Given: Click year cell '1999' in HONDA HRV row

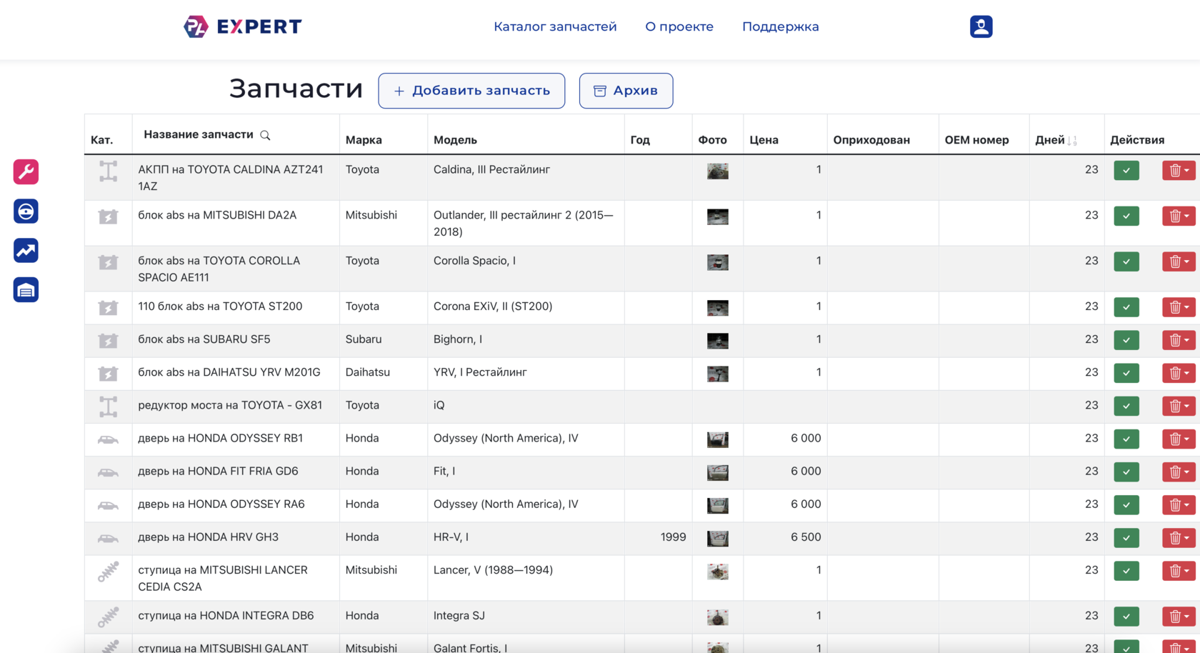Looking at the screenshot, I should pyautogui.click(x=673, y=537).
